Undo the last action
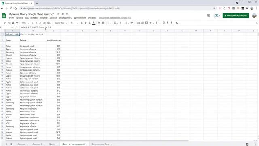The height and width of the screenshot is (146, 259). pos(5,23)
